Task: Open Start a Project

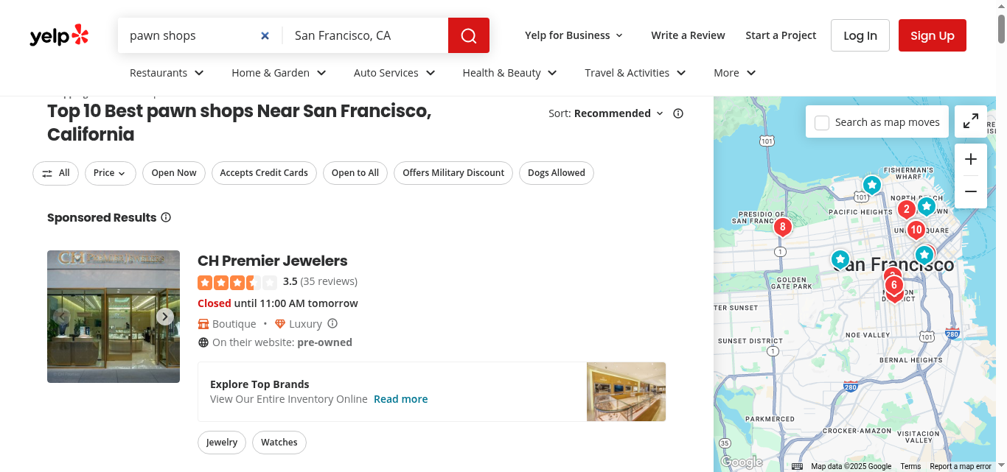Action: pyautogui.click(x=781, y=35)
